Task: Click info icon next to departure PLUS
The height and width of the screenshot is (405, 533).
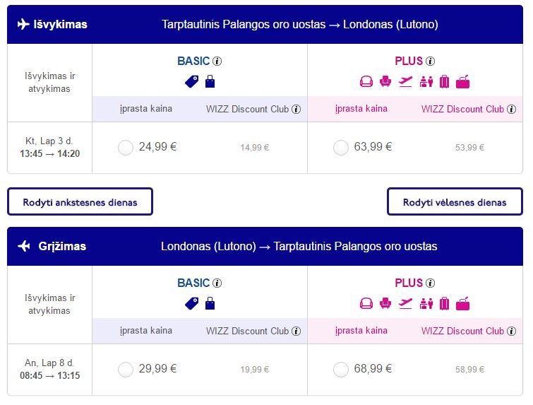Action: 431,61
